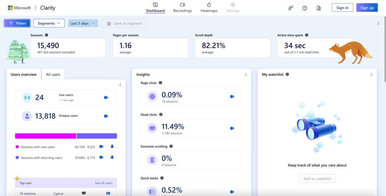Switch to the All users tab
This screenshot has height=196, width=386.
[53, 74]
